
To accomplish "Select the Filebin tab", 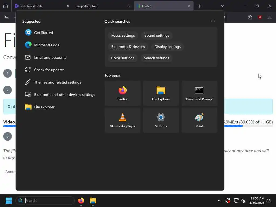I will click(164, 6).
